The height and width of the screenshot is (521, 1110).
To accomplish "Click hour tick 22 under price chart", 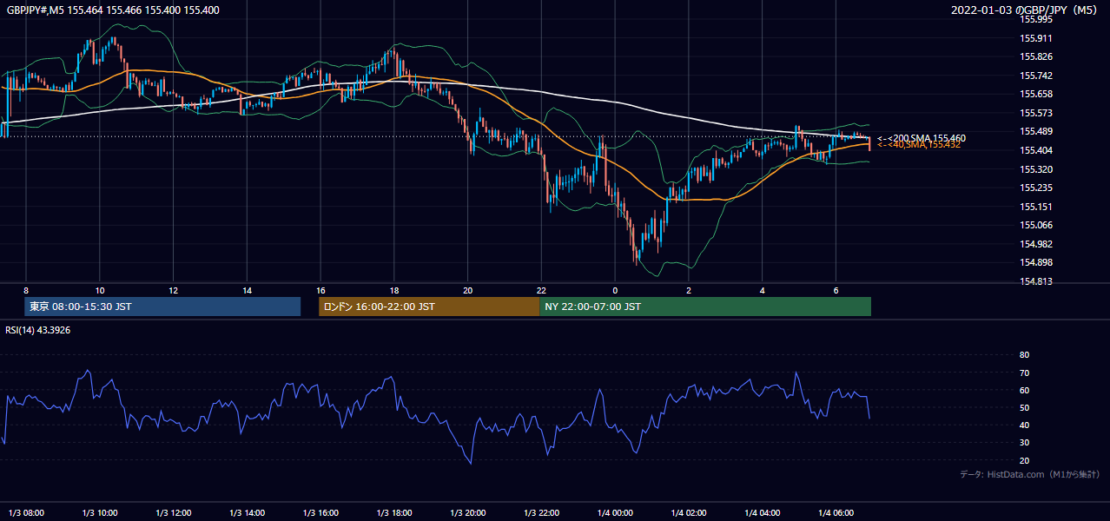I will click(541, 290).
